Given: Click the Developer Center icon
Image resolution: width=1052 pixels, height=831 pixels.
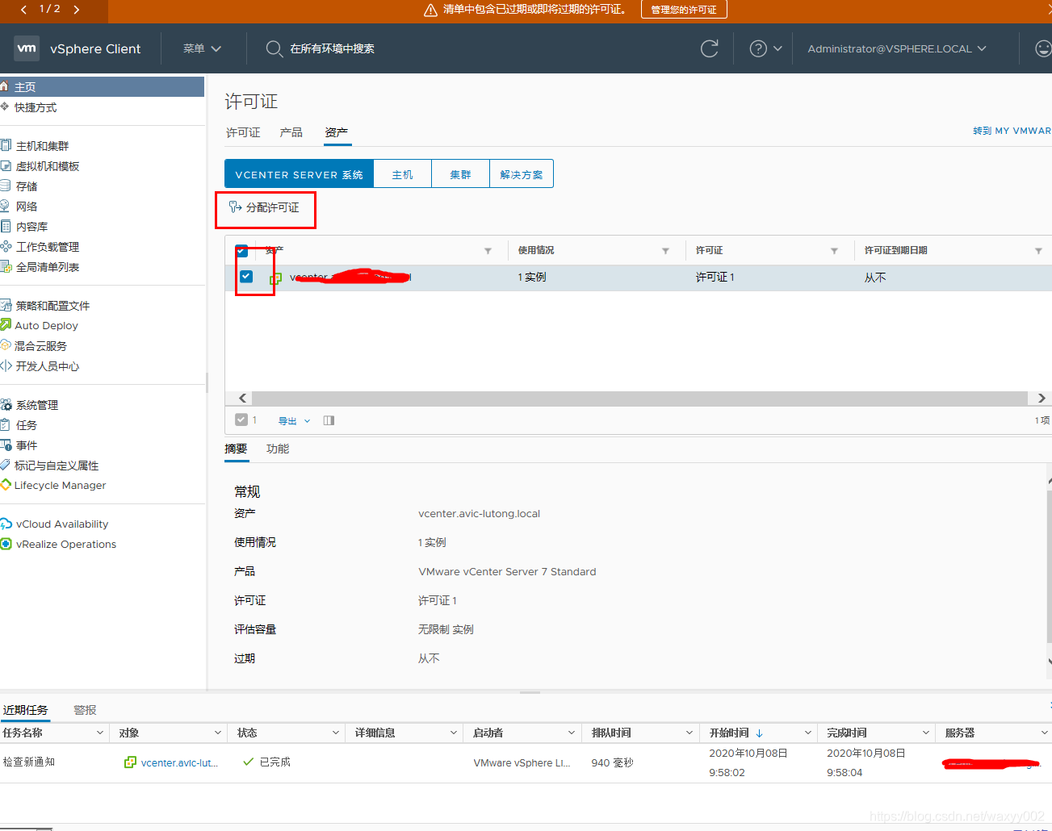Looking at the screenshot, I should (x=6, y=365).
